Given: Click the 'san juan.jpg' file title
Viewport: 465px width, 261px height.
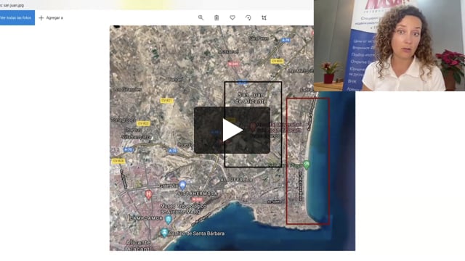Looking at the screenshot, I should coord(12,5).
